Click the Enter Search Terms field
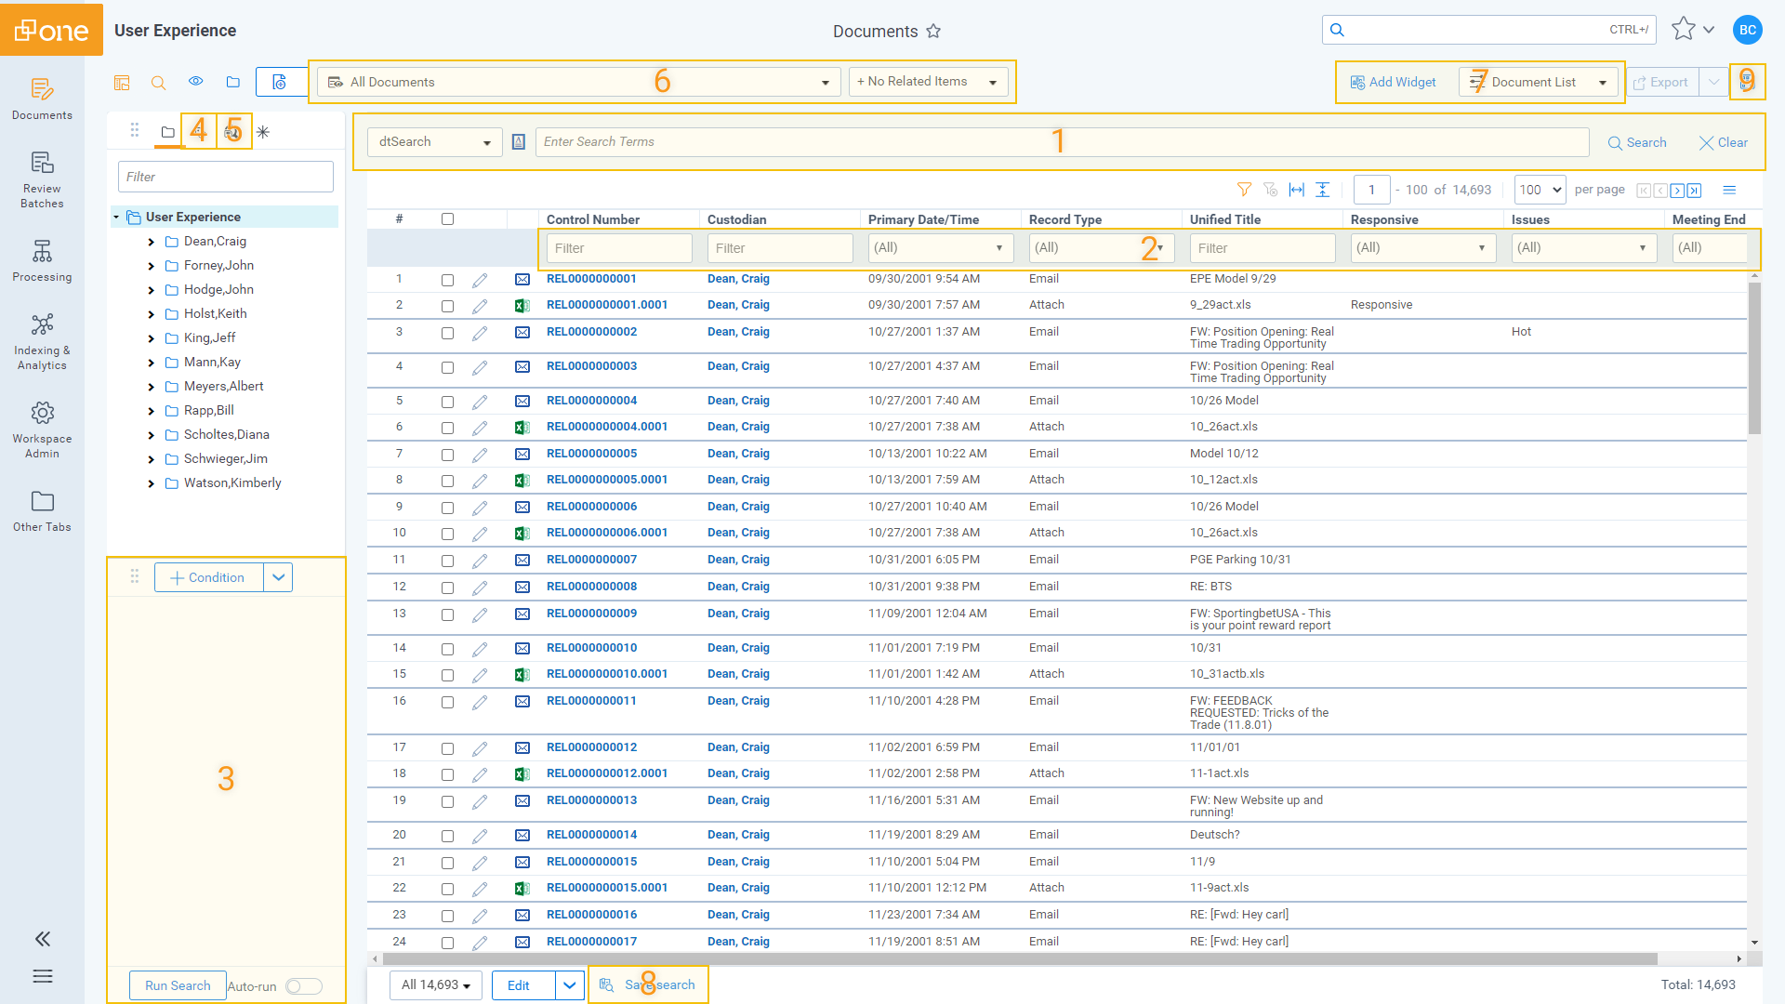Viewport: 1785px width, 1004px height. pos(1062,142)
